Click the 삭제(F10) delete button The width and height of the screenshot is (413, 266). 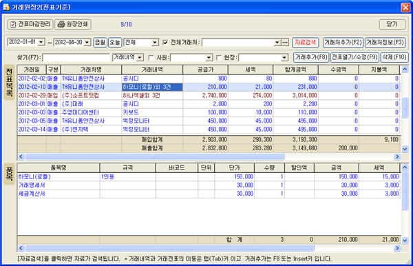(394, 57)
